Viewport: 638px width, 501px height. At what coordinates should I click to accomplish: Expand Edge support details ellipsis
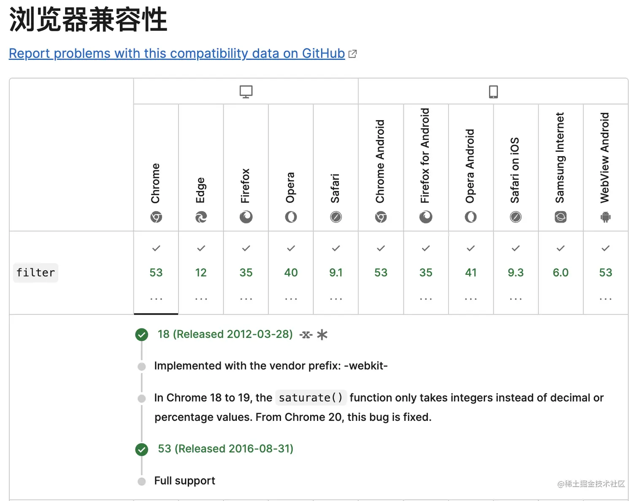point(201,299)
